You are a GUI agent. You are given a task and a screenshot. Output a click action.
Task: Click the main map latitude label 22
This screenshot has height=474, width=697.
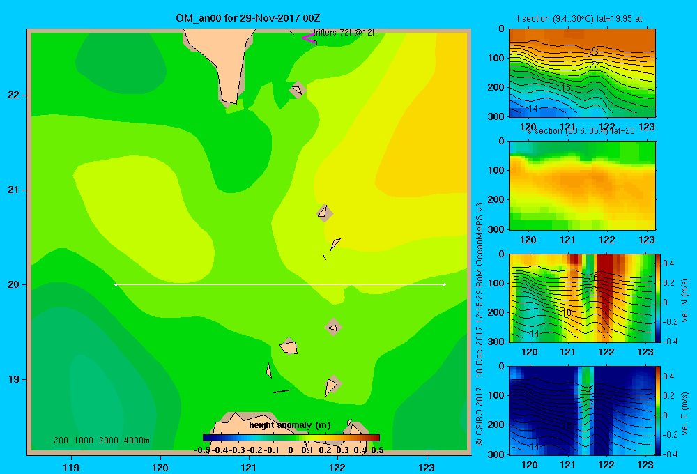tap(13, 95)
